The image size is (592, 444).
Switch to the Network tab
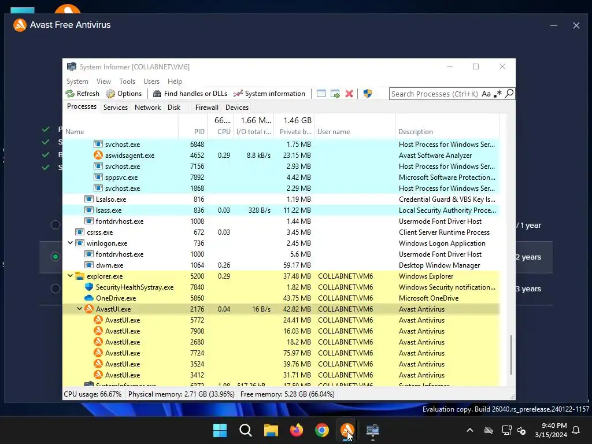[x=147, y=107]
